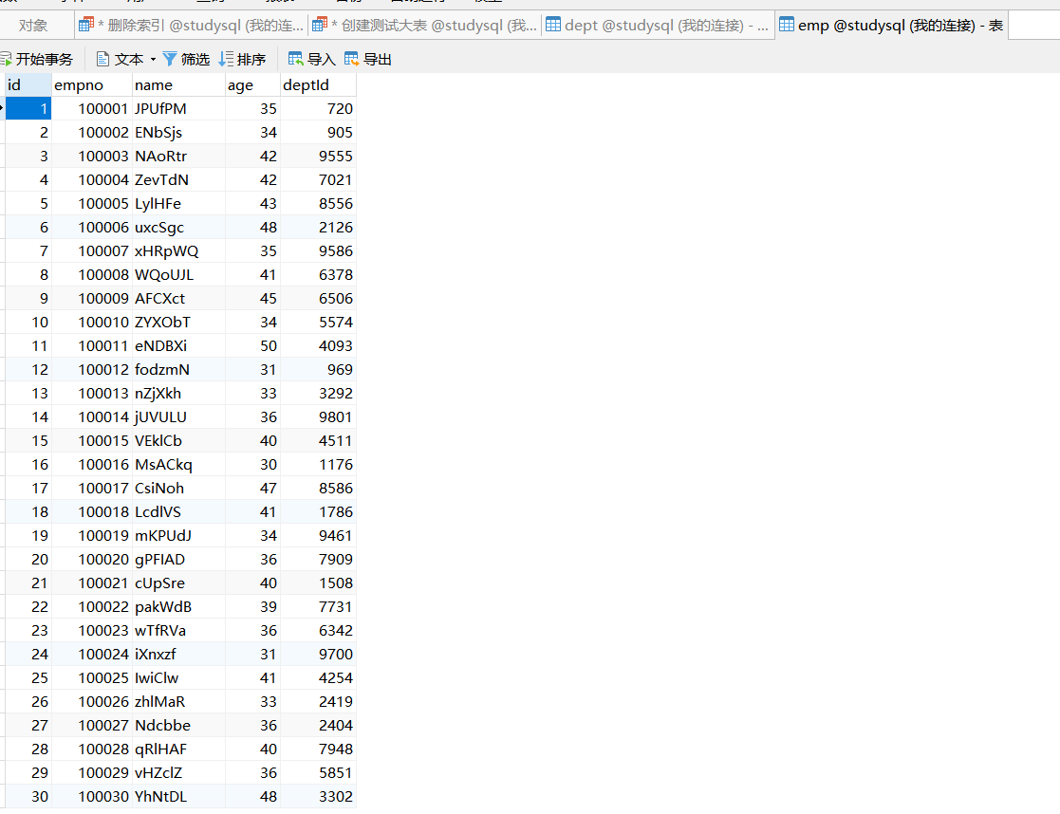
Task: Select the emp @studysql table tab
Action: pyautogui.click(x=892, y=26)
